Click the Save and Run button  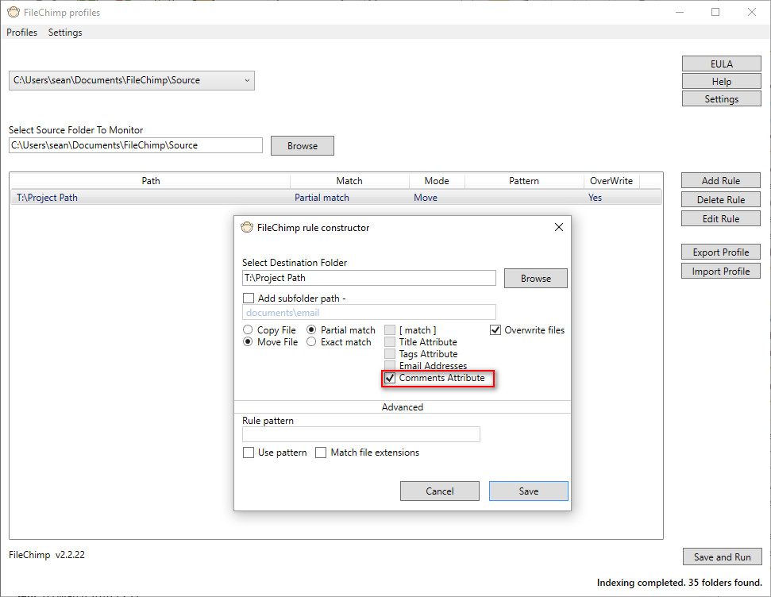(723, 557)
